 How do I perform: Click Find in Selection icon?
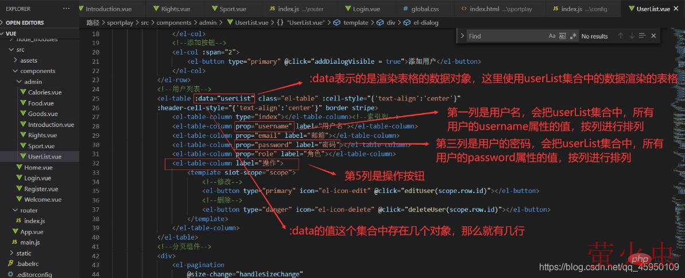coord(643,36)
